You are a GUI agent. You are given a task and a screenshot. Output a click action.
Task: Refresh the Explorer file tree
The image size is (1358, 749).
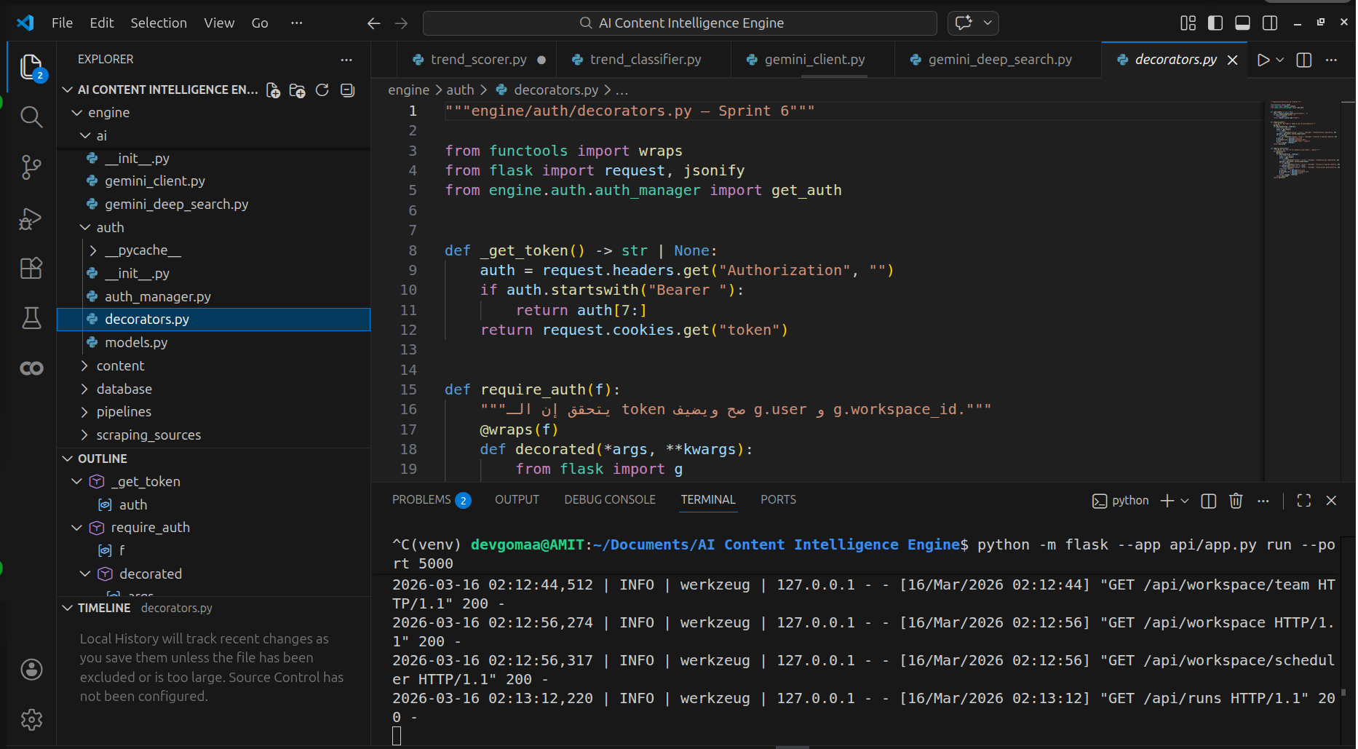pos(322,90)
